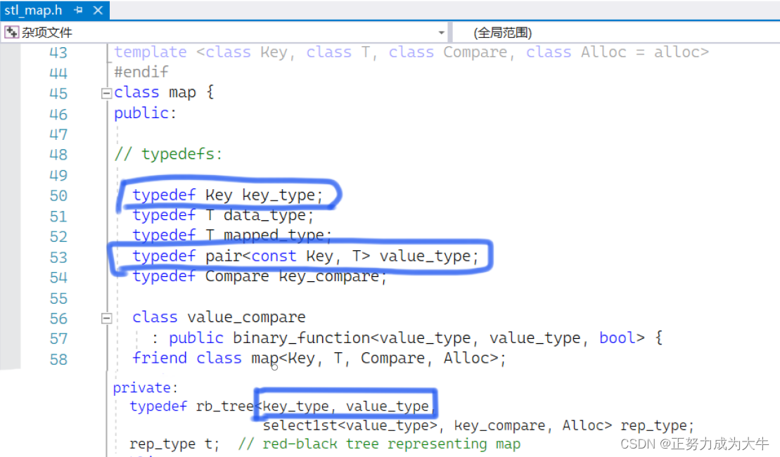Click line number 50
Image resolution: width=780 pixels, height=457 pixels.
tap(58, 195)
